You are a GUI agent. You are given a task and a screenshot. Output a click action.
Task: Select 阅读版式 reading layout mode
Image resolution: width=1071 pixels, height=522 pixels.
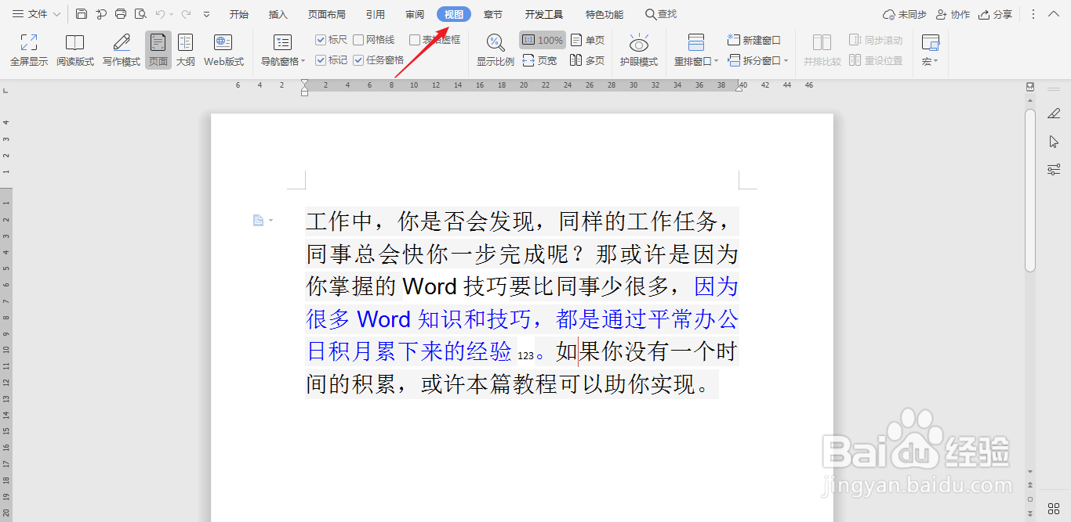75,49
